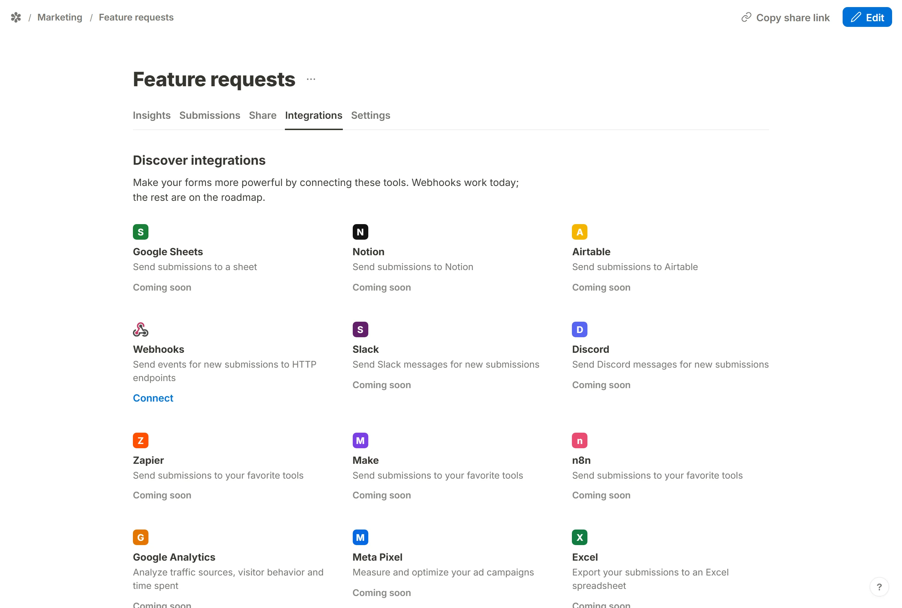This screenshot has width=902, height=608.
Task: Open the Marketing breadcrumb
Action: pyautogui.click(x=60, y=17)
